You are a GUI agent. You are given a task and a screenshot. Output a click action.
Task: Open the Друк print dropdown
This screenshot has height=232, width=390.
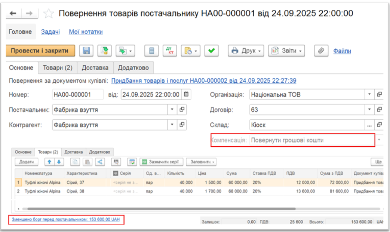tap(246, 51)
